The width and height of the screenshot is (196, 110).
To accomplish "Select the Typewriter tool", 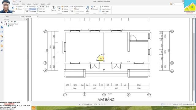I will (x=54, y=8).
